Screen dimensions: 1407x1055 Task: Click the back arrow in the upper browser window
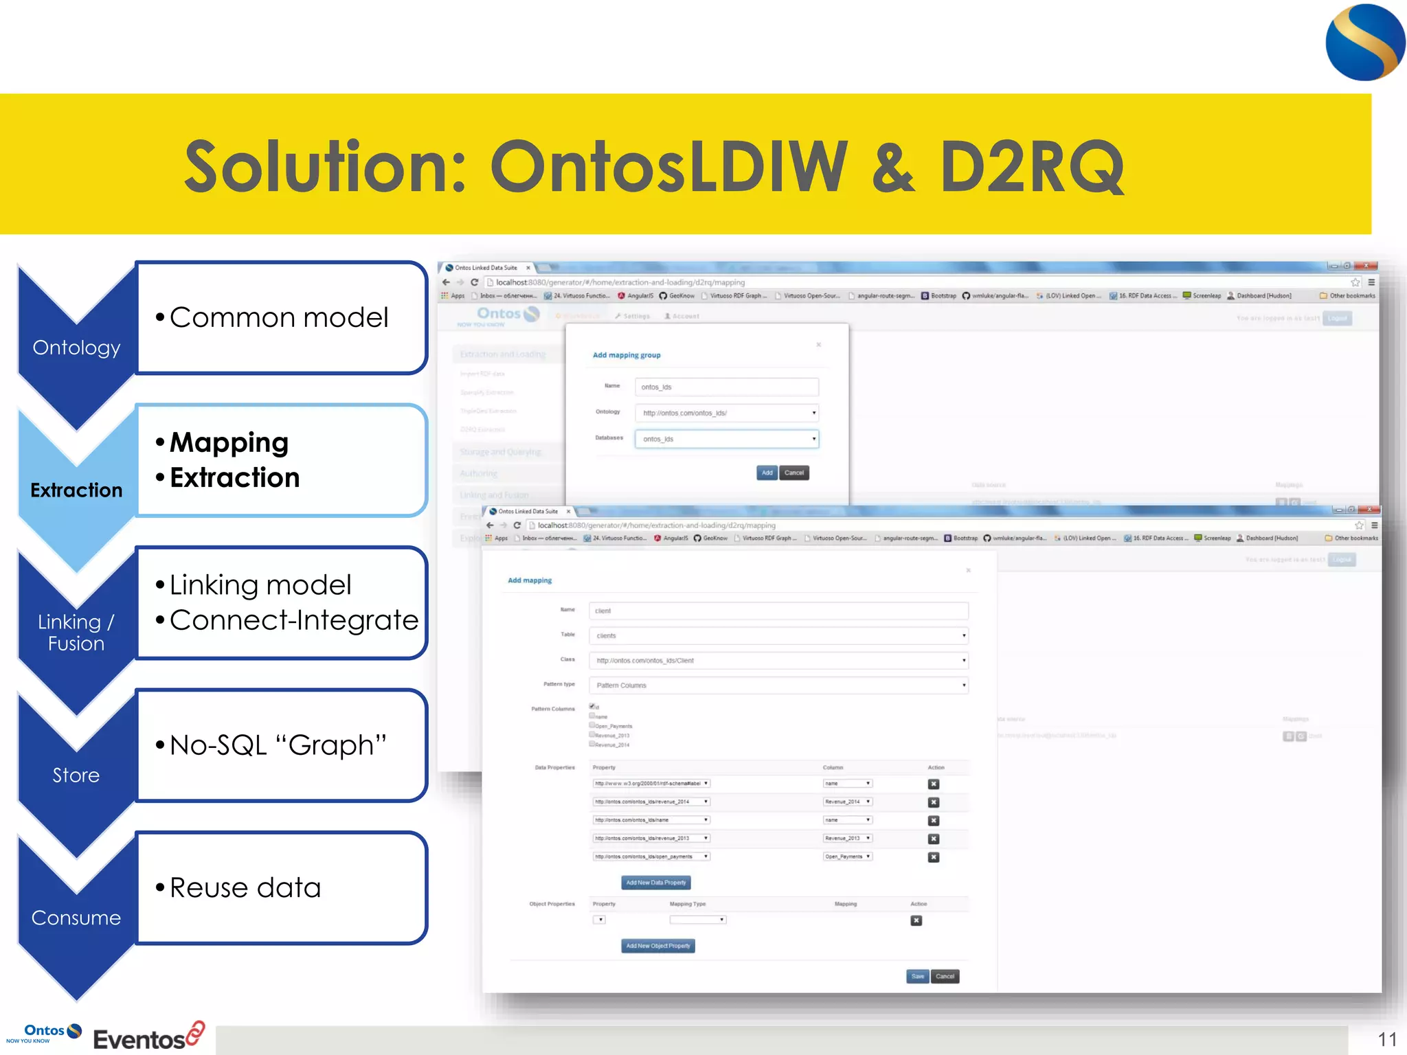coord(446,282)
